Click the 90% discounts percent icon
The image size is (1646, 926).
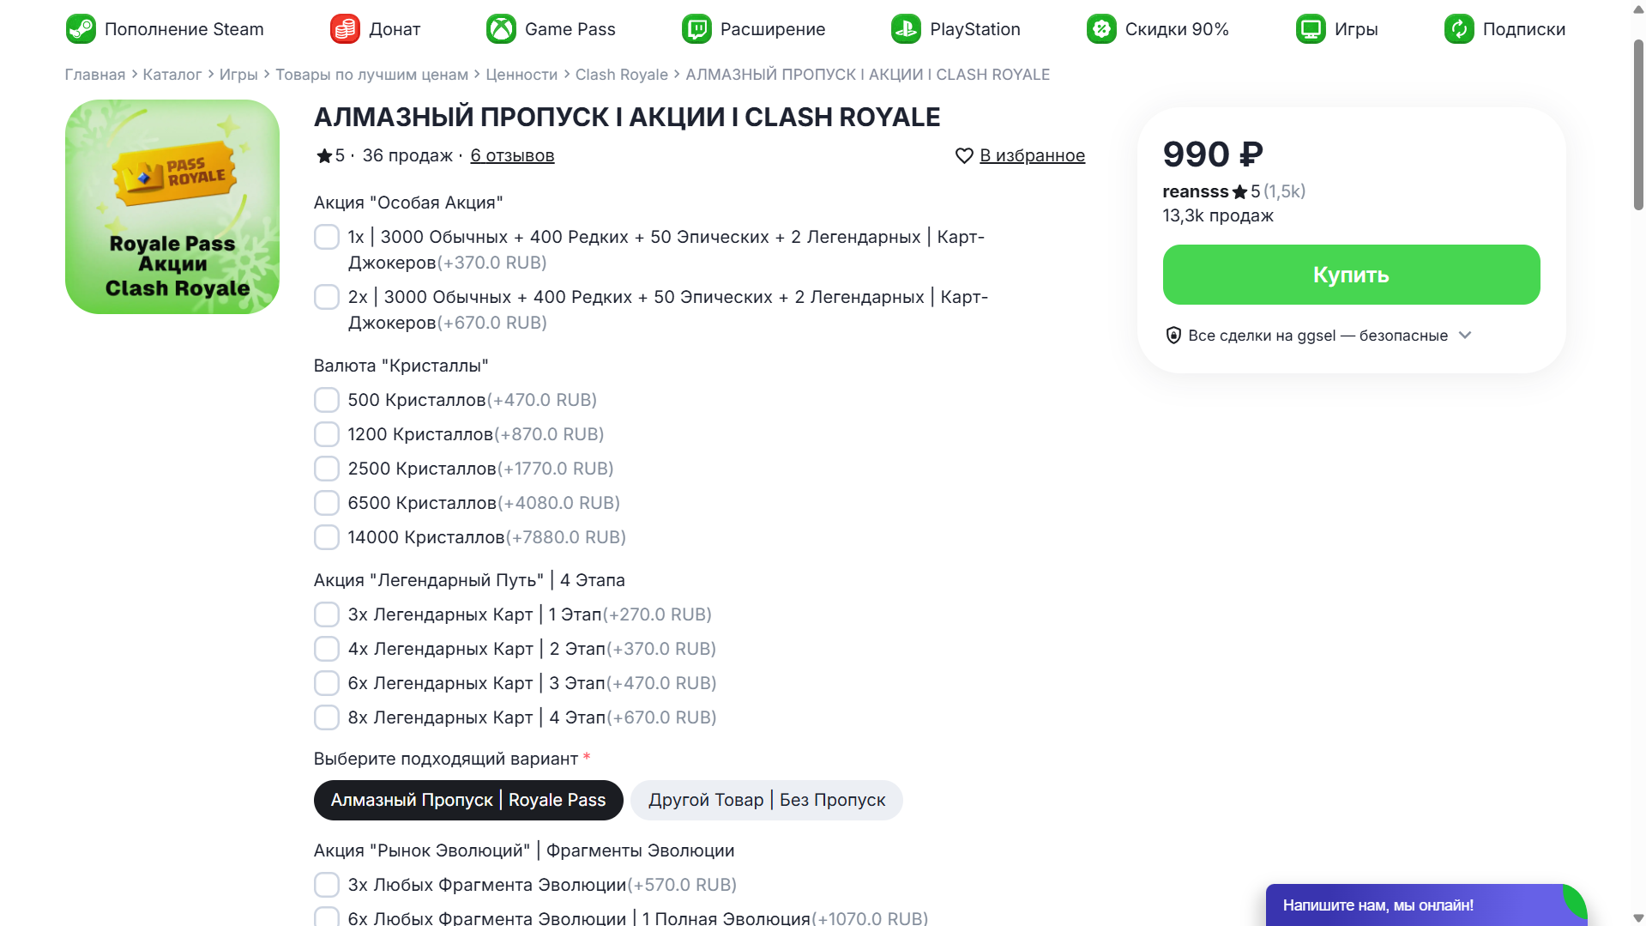click(x=1101, y=29)
